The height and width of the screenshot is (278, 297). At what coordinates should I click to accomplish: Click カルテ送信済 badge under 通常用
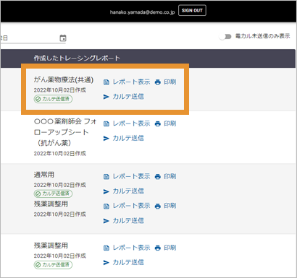53,194
